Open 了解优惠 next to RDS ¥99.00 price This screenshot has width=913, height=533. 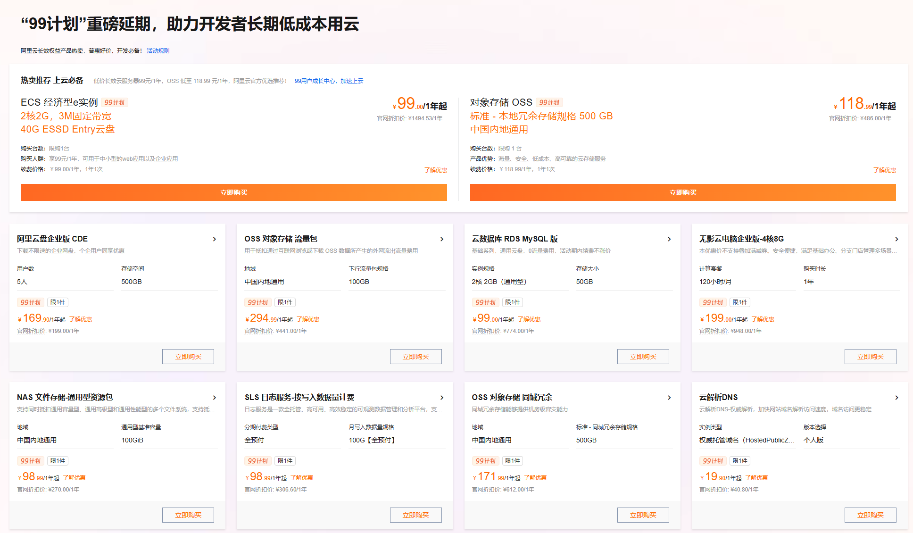click(529, 319)
